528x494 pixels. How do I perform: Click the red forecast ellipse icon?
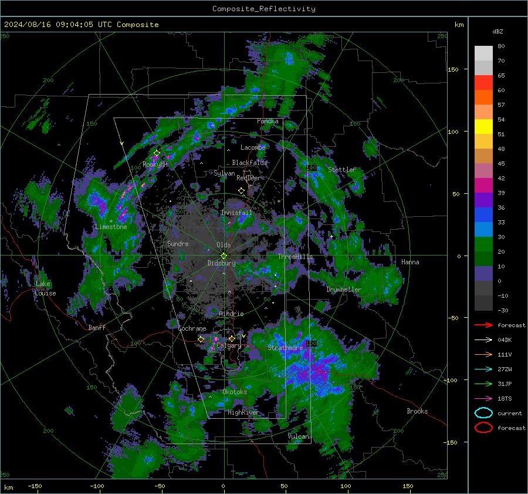click(483, 428)
